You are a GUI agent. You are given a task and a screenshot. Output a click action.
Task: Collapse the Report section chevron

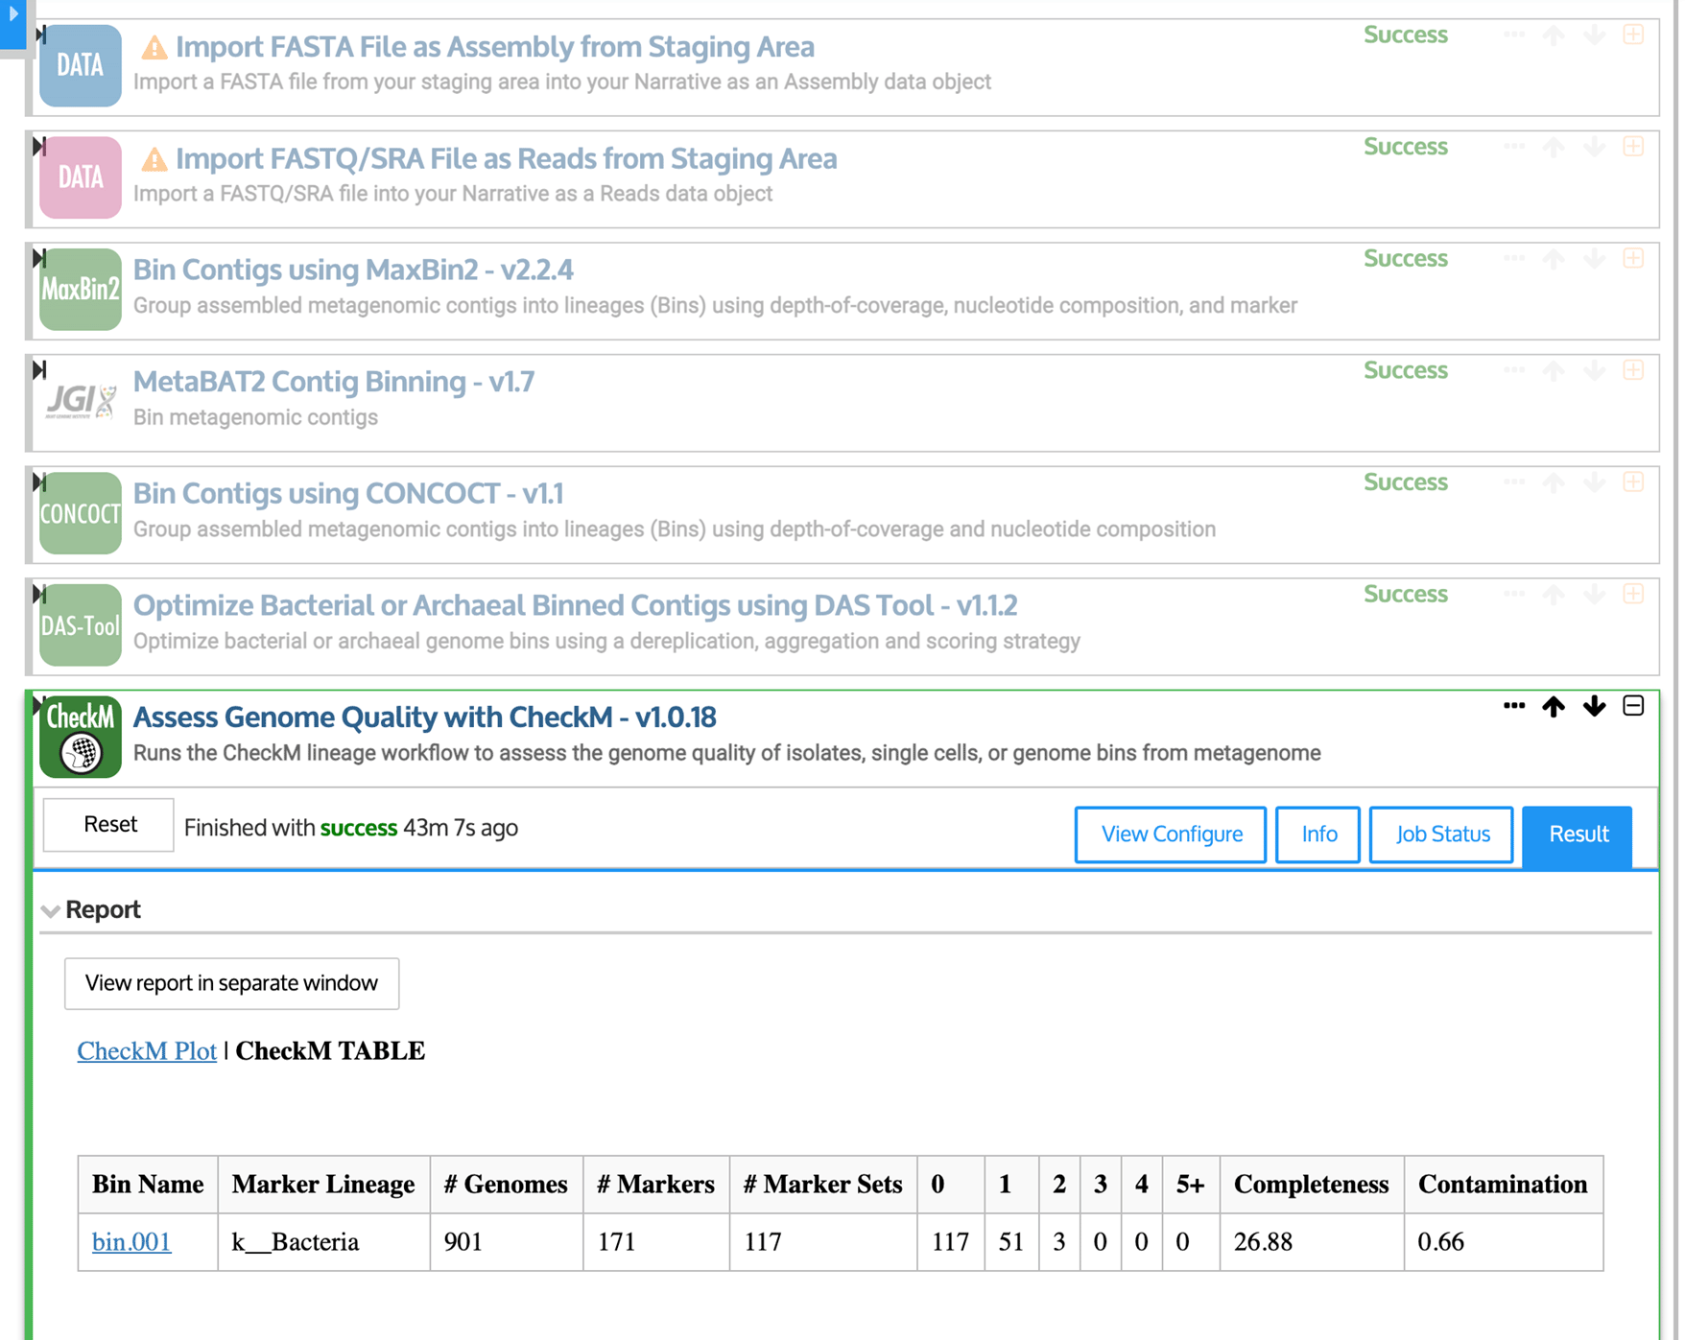tap(51, 910)
